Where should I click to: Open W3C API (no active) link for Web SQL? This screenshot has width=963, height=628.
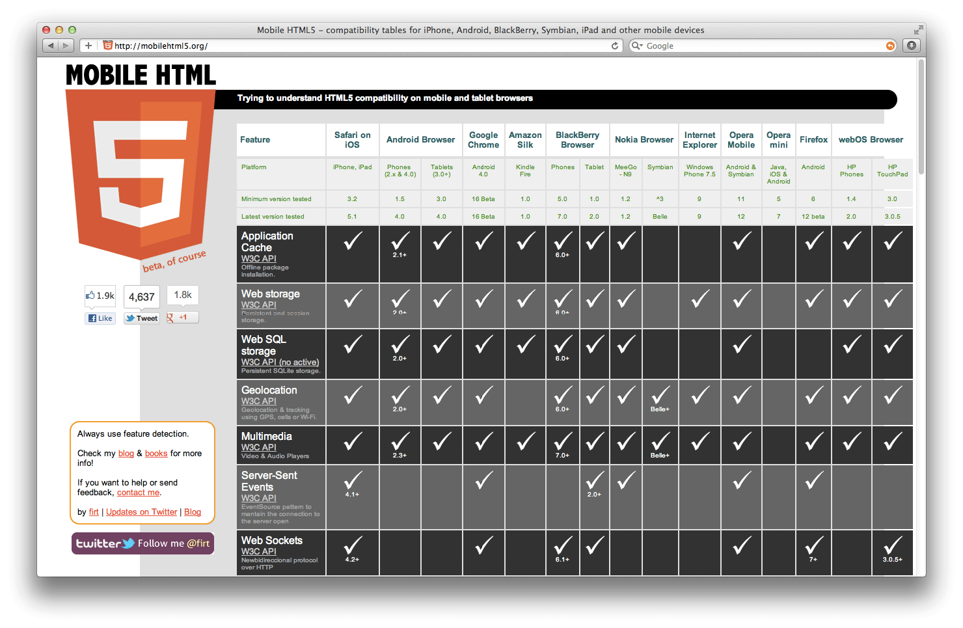pos(280,362)
